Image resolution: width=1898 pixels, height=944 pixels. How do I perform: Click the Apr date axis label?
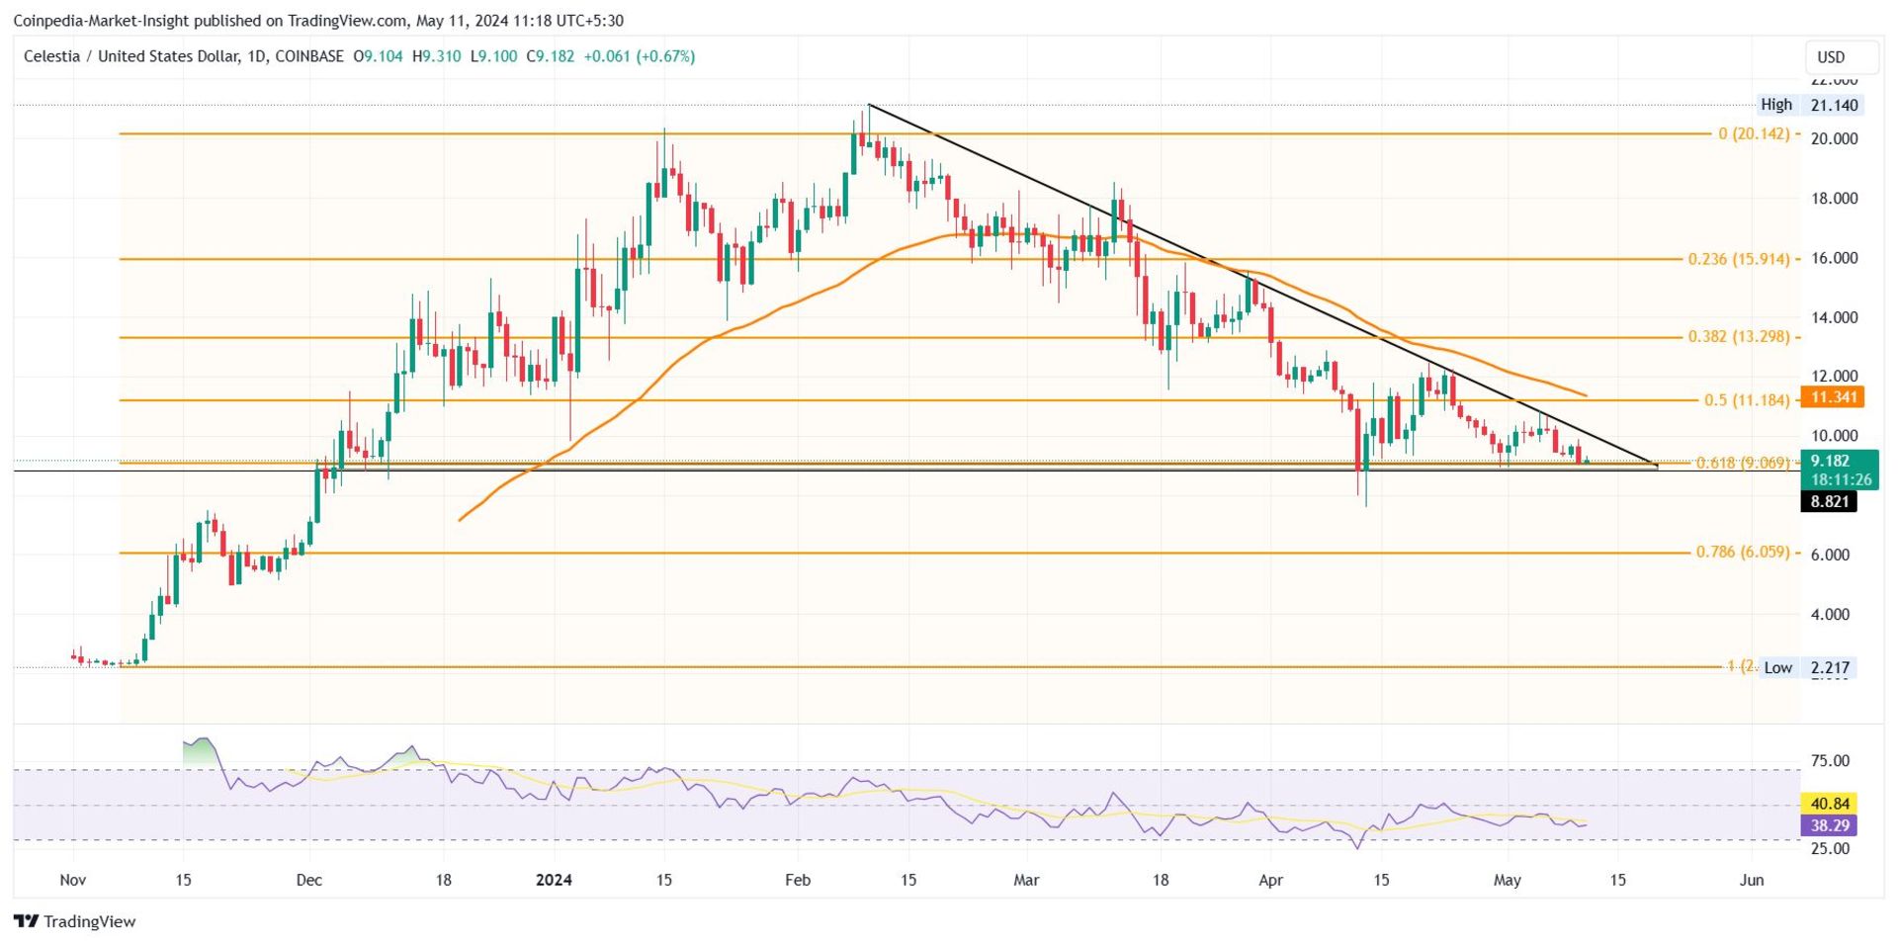click(1270, 880)
